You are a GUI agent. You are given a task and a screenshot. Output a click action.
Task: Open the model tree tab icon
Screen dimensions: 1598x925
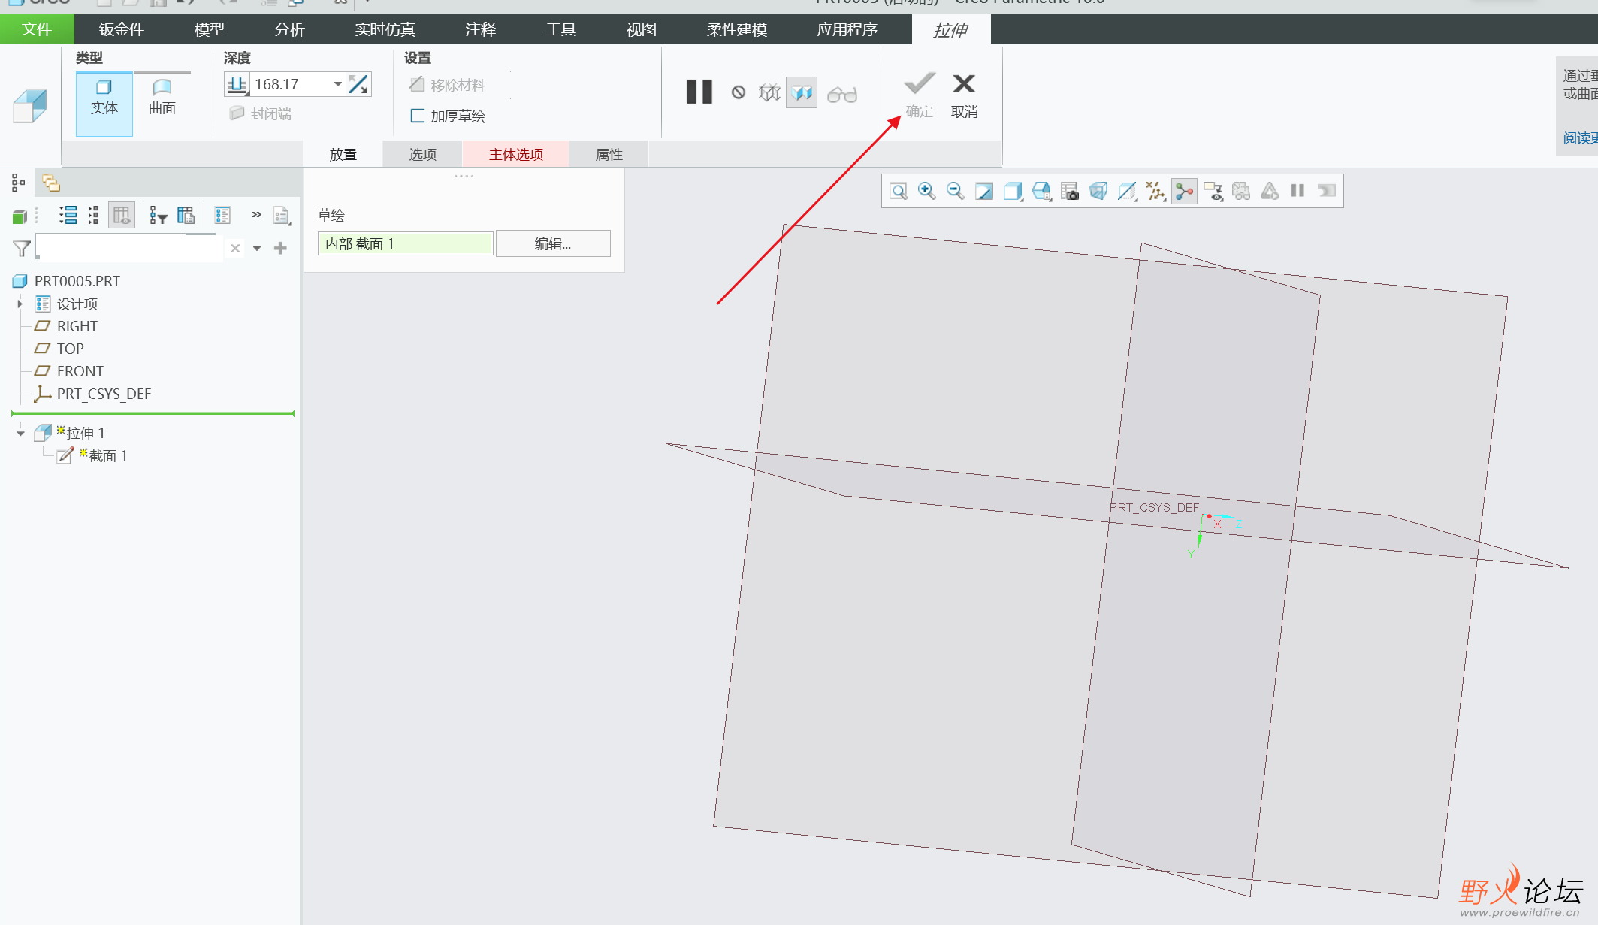pos(18,183)
